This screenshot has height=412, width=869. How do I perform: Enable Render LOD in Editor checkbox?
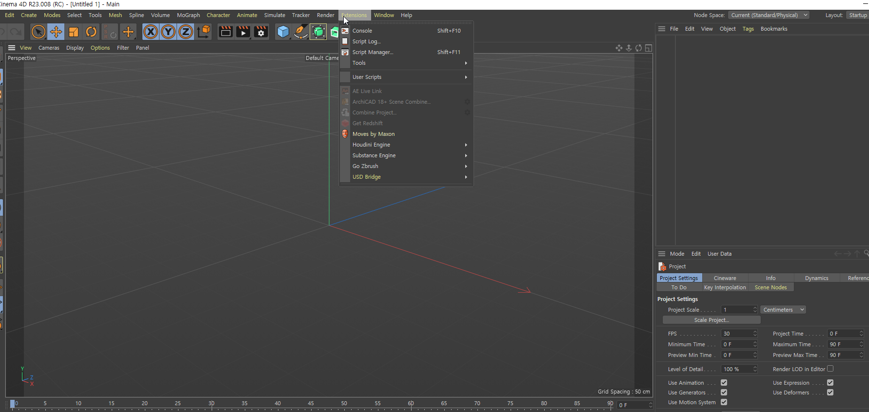pyautogui.click(x=830, y=369)
